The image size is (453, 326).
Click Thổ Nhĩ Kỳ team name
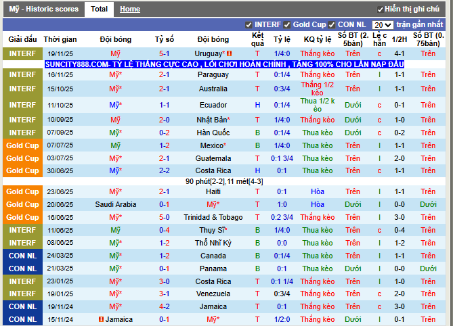click(213, 243)
